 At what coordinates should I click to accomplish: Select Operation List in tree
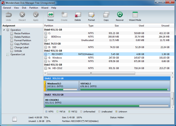pos(18,54)
